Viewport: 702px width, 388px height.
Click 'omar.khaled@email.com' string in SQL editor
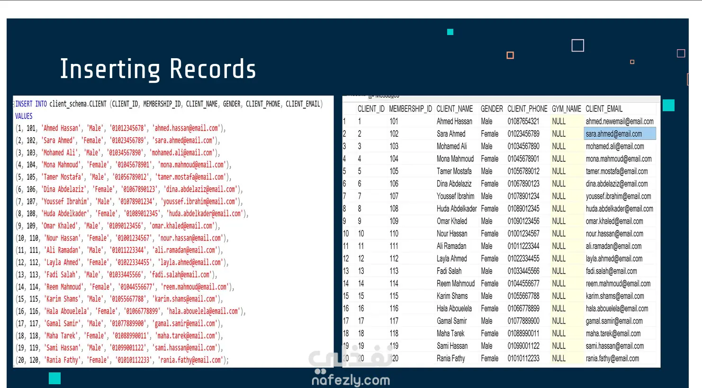tap(183, 226)
